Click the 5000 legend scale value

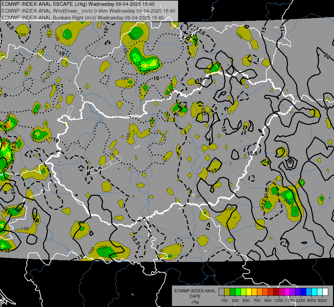tap(322, 301)
